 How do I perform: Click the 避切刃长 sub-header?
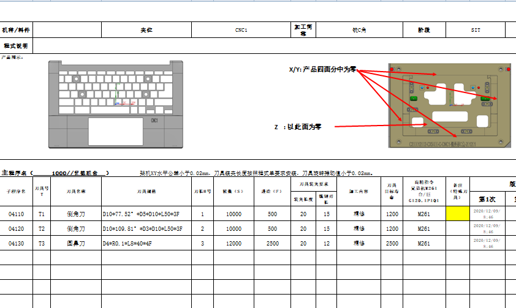[327, 199]
